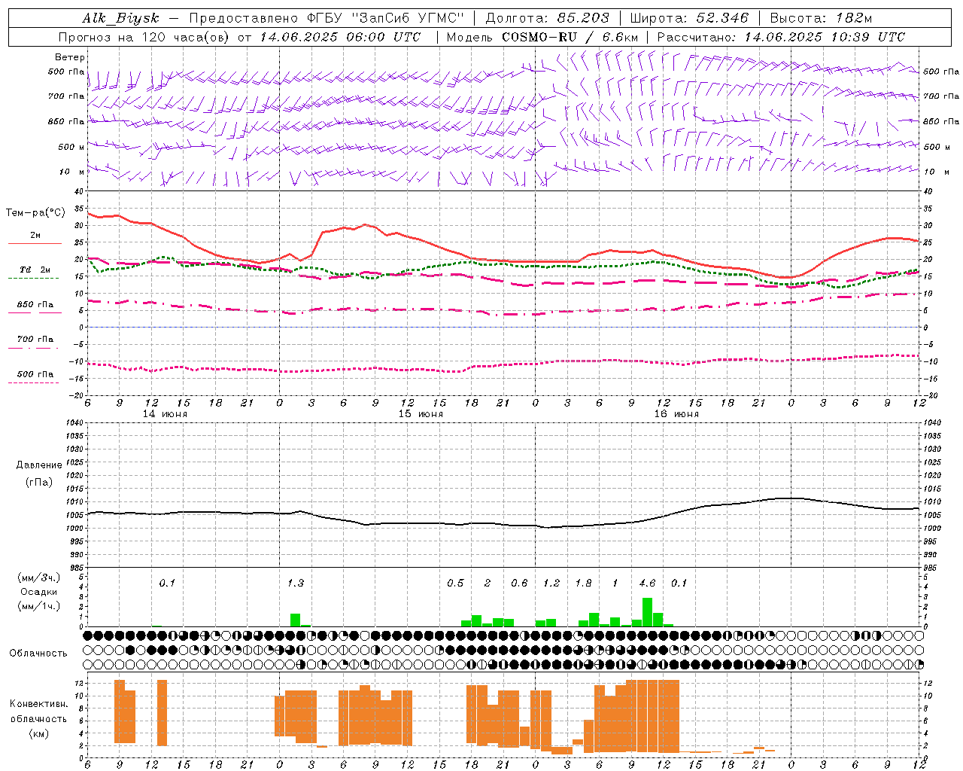The width and height of the screenshot is (963, 771).
Task: Click the 4.6 precipitation total
Action: point(647,583)
